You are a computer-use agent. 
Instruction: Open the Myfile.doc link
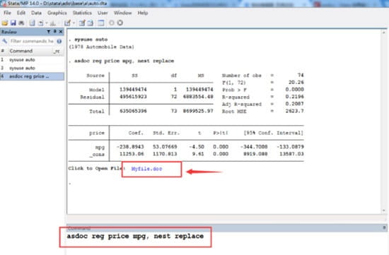(146, 169)
